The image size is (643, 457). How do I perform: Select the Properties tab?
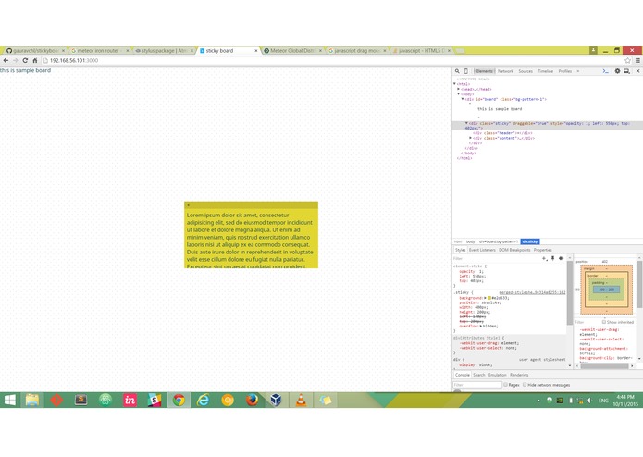pos(542,250)
